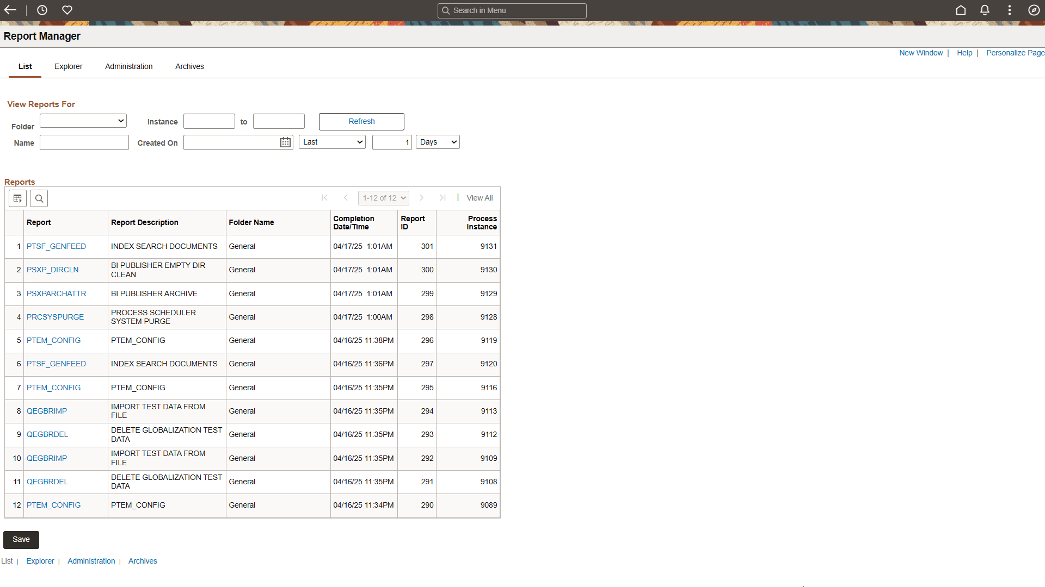Open the Actions menu (three dots icon)

1010,10
